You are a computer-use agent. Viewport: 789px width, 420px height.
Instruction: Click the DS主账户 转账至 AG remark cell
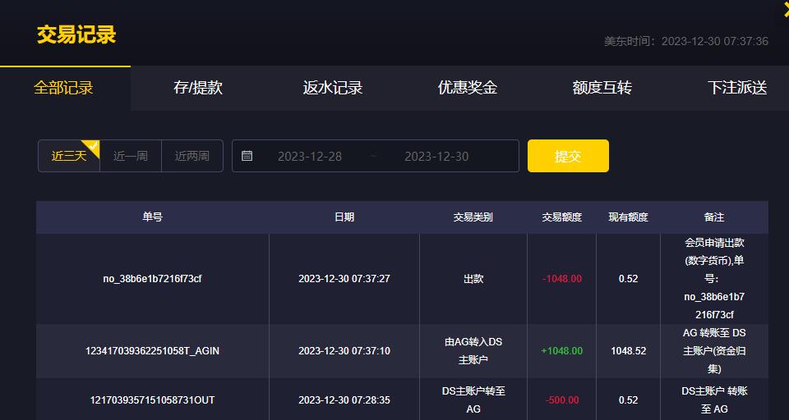click(x=714, y=400)
